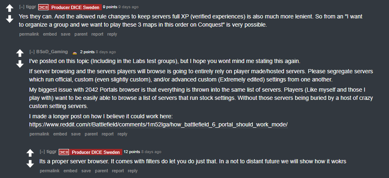Viewport: 389px width, 178px height.
Task: Downvote tiggr's top comment about verified experiences
Action: pos(9,19)
